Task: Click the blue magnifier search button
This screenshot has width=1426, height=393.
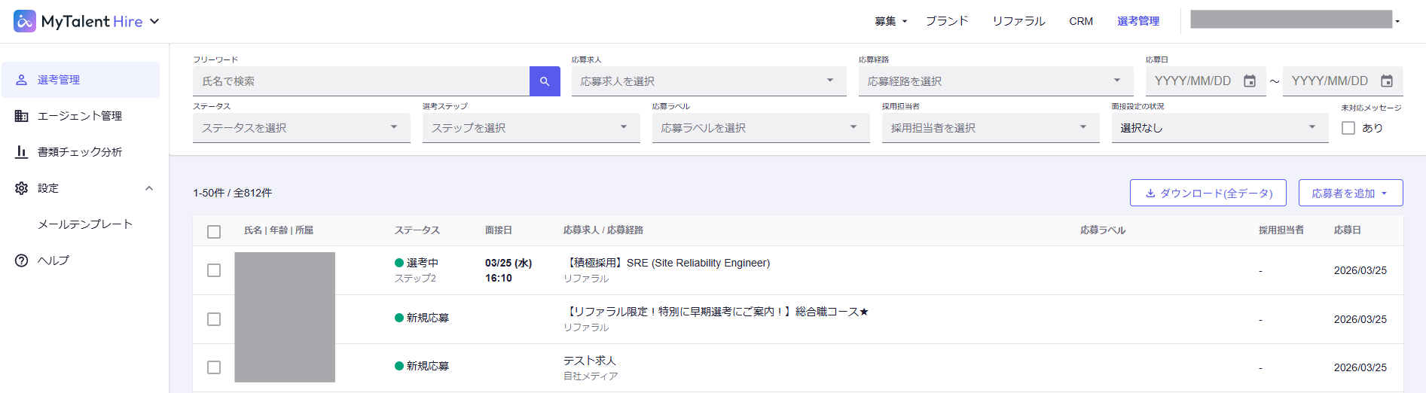Action: tap(545, 81)
